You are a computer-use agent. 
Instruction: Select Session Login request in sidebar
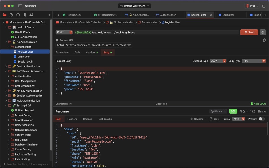click(25, 61)
